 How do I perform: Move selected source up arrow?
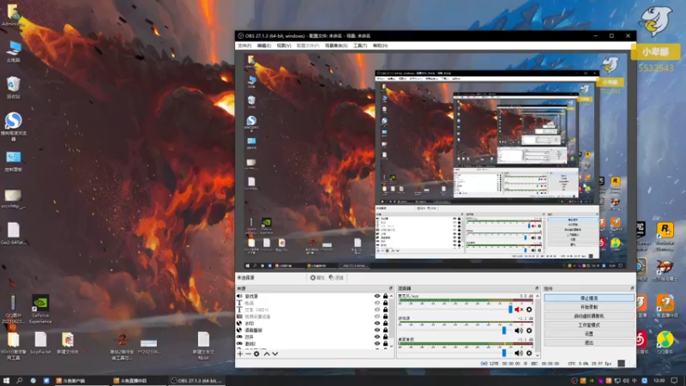(x=267, y=353)
